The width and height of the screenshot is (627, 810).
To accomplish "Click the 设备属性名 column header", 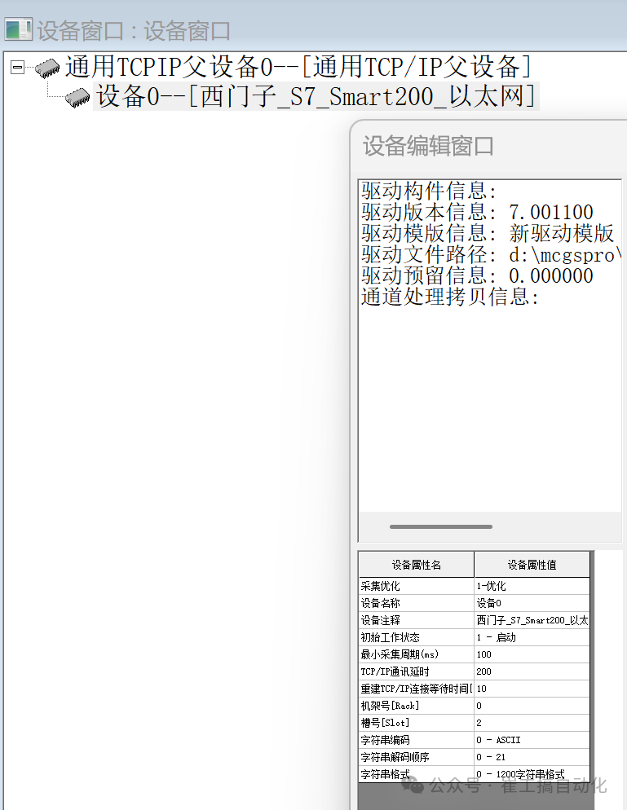I will click(416, 565).
